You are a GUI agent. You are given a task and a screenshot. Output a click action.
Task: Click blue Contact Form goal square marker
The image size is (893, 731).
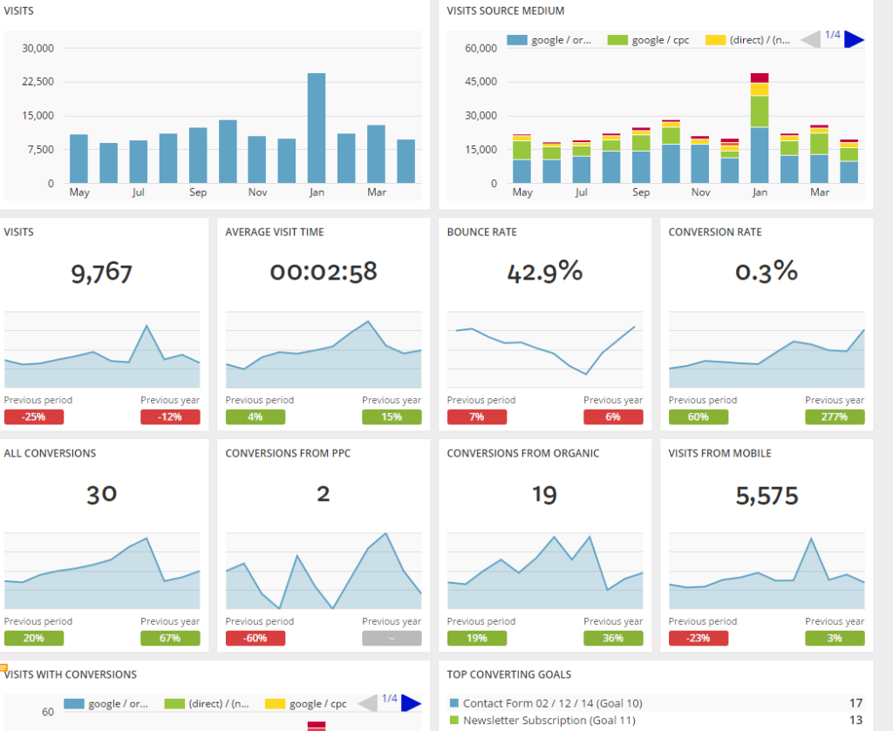coord(453,703)
